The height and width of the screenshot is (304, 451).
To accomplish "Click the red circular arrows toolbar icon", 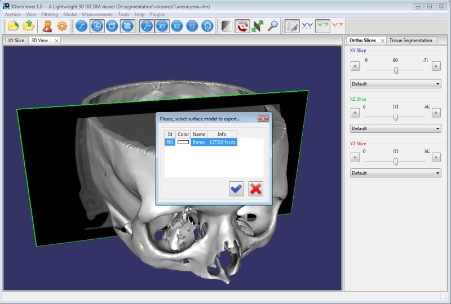I will click(243, 26).
